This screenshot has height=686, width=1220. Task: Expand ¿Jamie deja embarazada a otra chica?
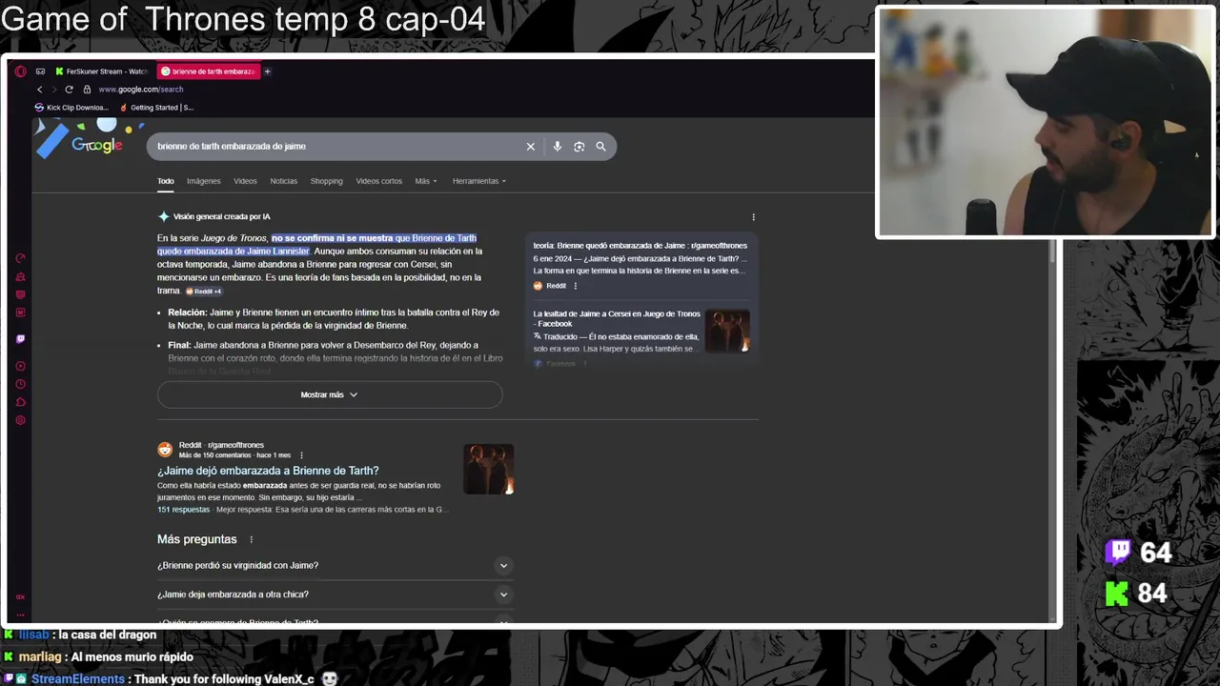coord(335,595)
